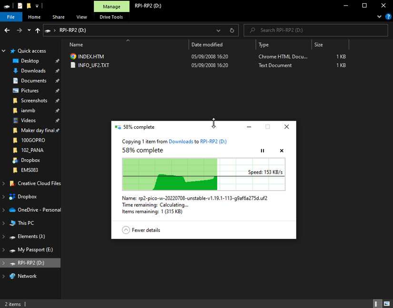Screen dimensions: 393x308
Task: Open the address bar history dropdown
Action: click(x=219, y=30)
